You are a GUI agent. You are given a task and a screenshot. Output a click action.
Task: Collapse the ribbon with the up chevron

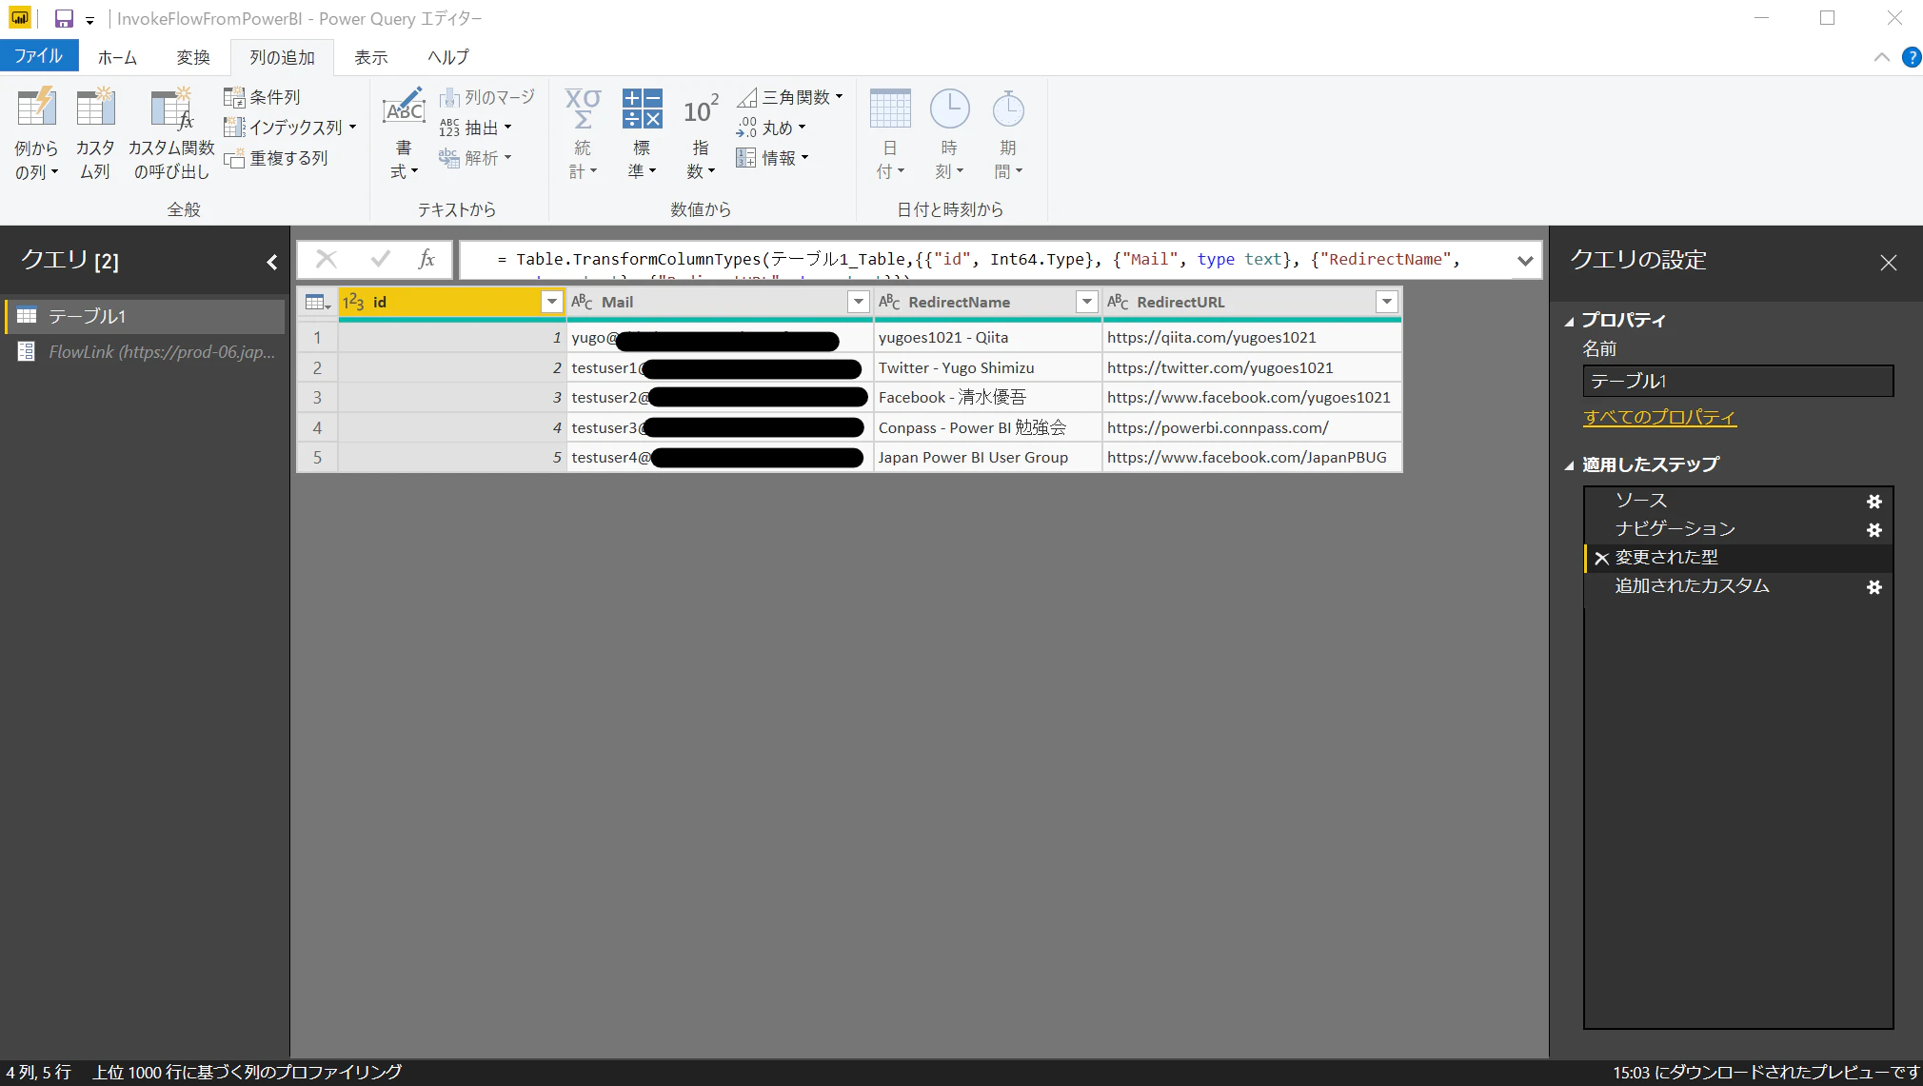coord(1882,57)
